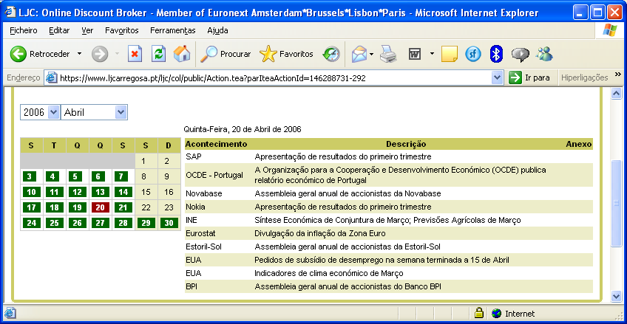This screenshot has width=627, height=324.
Task: Select day 30 in calendar
Action: coord(169,223)
